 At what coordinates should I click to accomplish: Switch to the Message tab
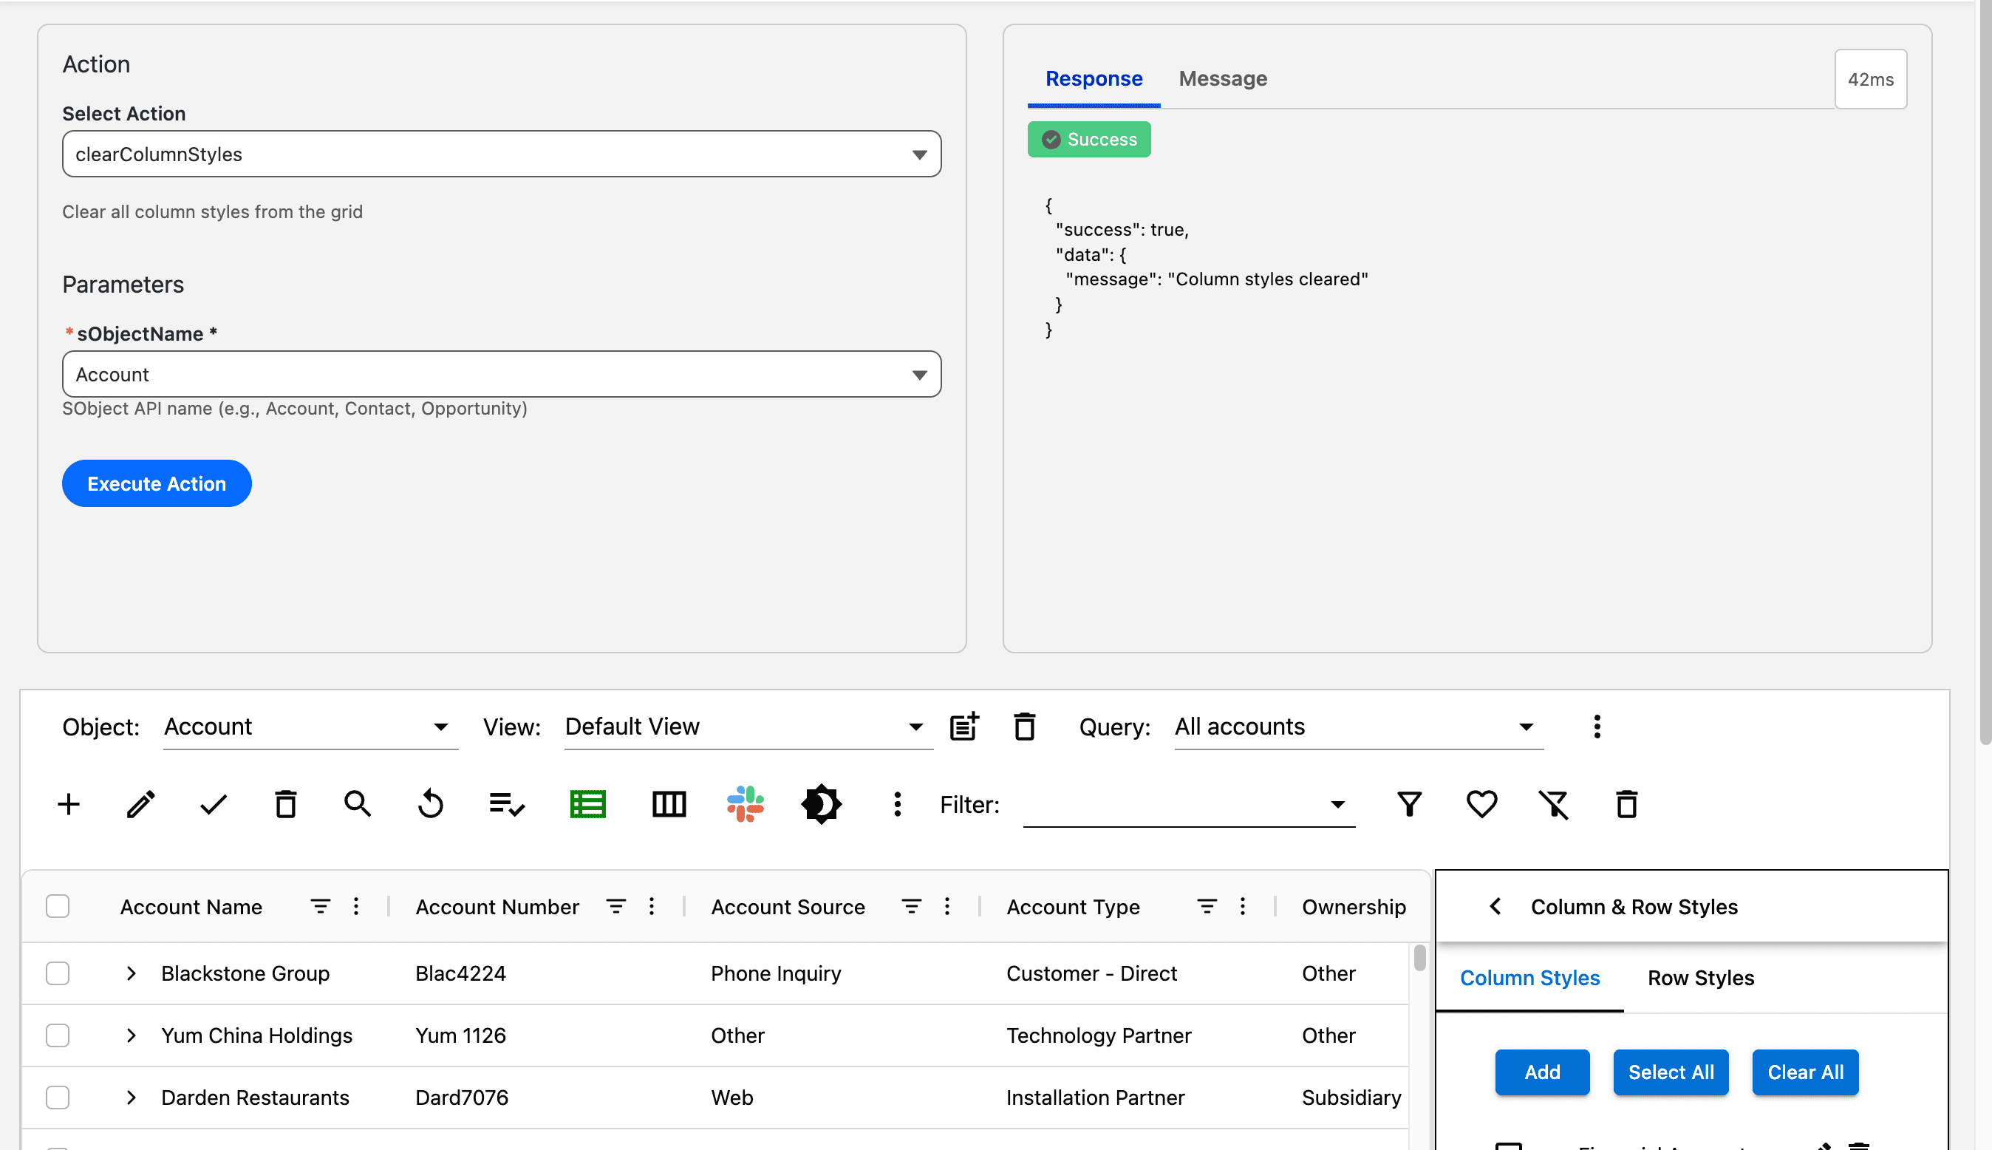[1222, 78]
